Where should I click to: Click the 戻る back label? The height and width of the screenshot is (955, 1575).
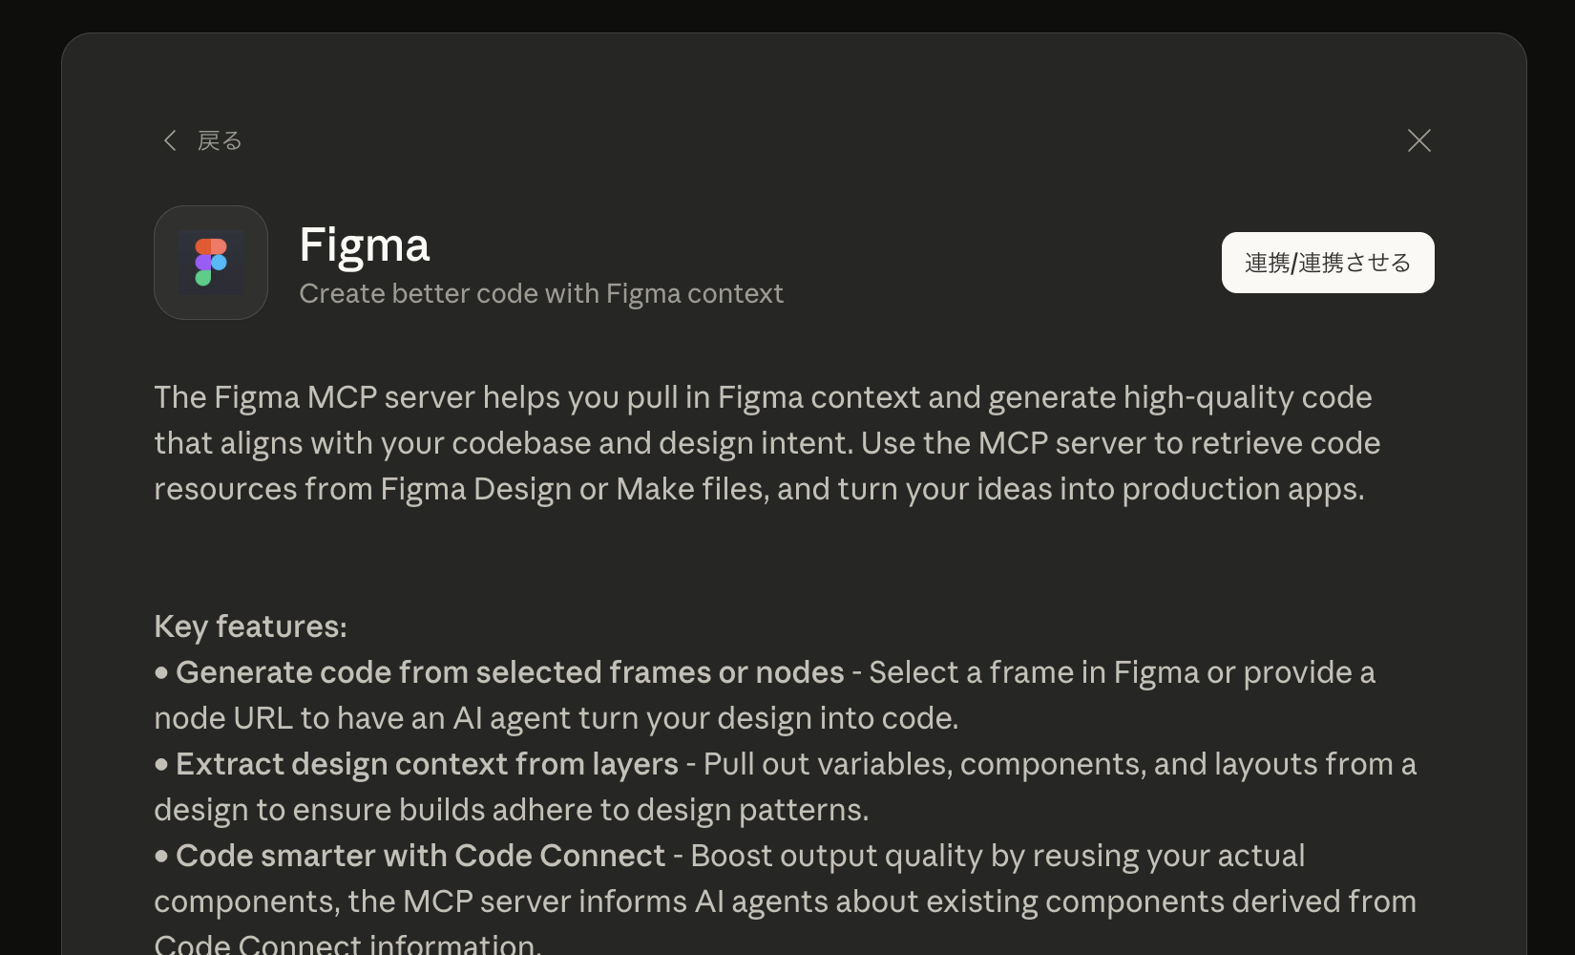coord(220,140)
